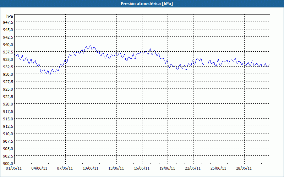
Task: Select the 945,0 y-axis label
Action: coord(8,30)
